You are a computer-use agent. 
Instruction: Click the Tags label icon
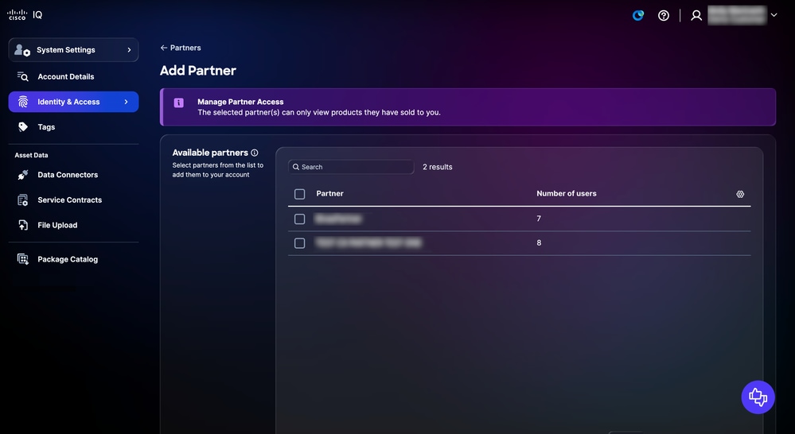pyautogui.click(x=23, y=127)
